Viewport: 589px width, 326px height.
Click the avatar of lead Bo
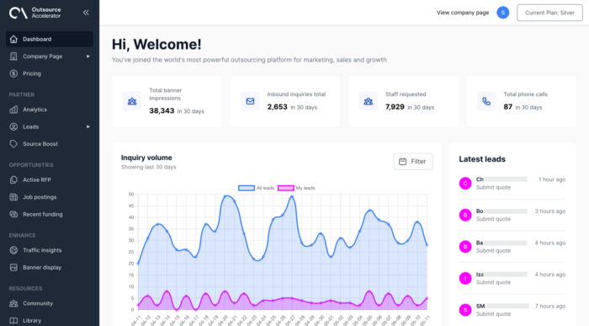point(465,215)
